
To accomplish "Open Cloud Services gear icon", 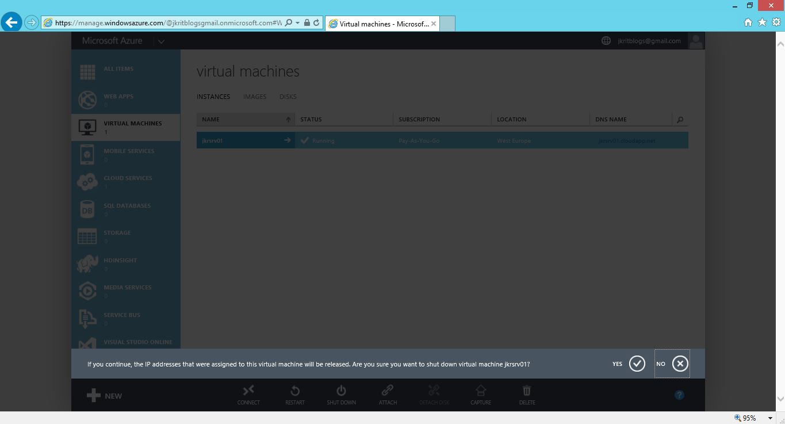I will coord(87,182).
